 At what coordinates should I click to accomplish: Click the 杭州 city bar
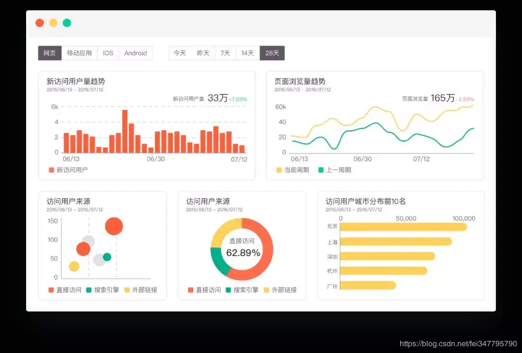(x=383, y=271)
